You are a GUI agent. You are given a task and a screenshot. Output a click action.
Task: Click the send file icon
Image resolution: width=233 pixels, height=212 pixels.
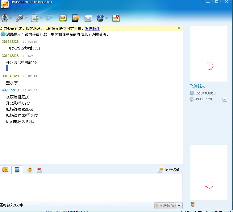pos(35,18)
